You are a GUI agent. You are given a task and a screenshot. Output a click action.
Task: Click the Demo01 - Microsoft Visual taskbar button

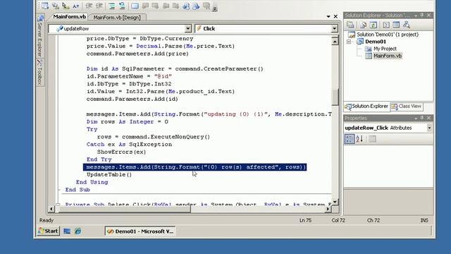141,231
